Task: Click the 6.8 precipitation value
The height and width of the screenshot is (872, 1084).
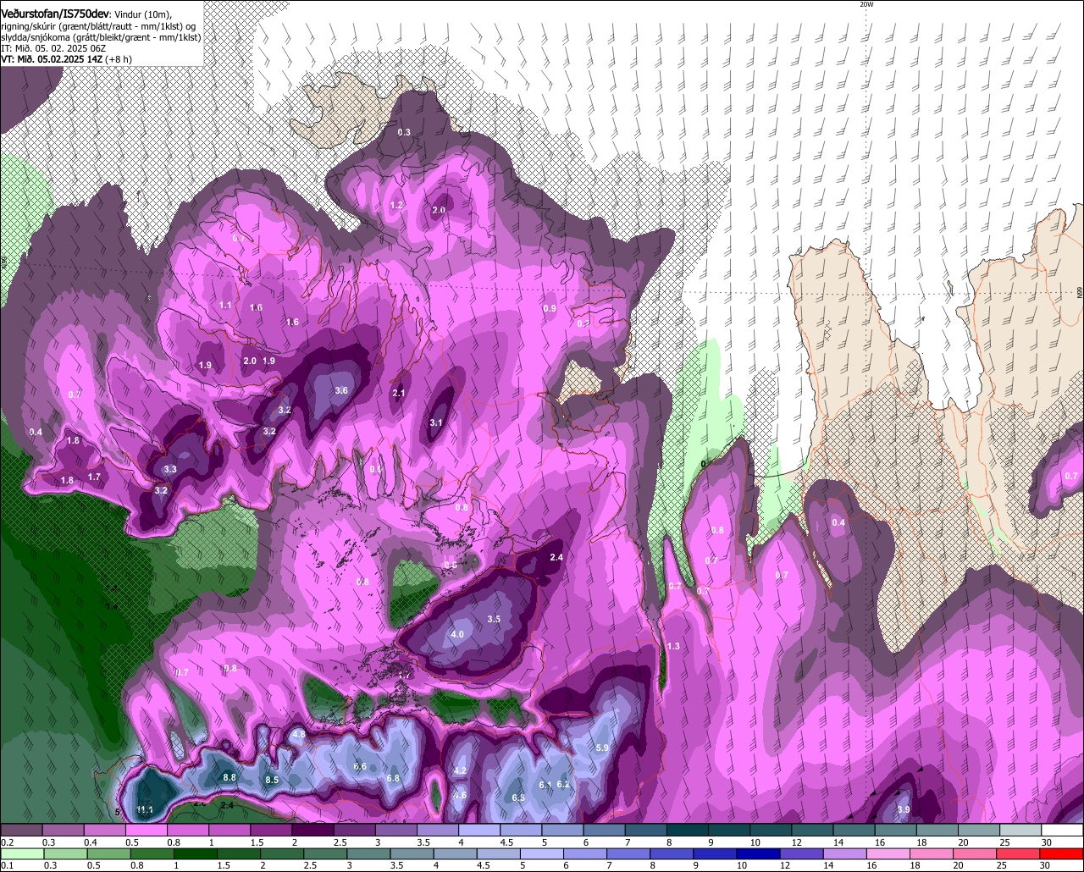Action: click(393, 778)
